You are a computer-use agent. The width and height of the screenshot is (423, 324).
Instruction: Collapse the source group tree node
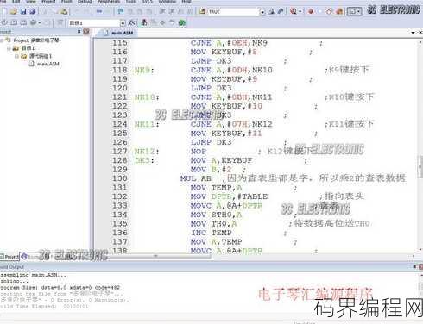pos(16,56)
